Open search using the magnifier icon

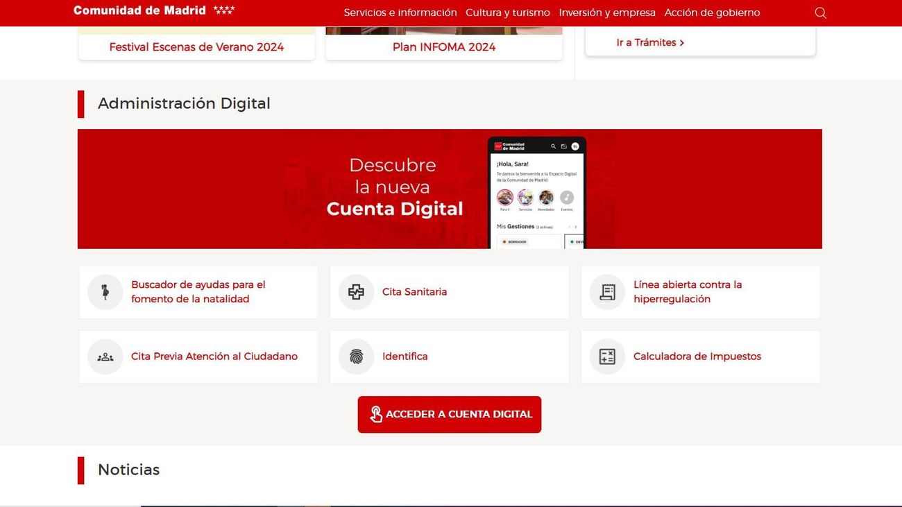820,12
